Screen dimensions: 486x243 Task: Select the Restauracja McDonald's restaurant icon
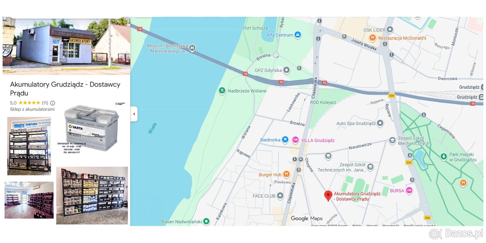[x=372, y=38]
